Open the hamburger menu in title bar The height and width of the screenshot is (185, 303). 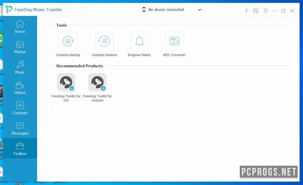(266, 11)
